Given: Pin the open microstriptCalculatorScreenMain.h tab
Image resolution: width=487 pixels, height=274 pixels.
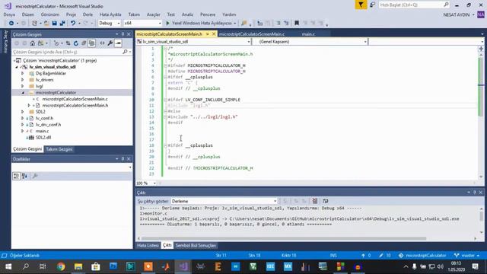Looking at the screenshot, I should (207, 34).
